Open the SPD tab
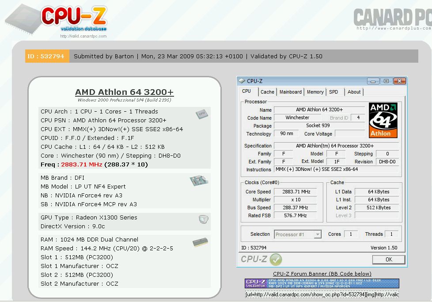This screenshot has width=432, height=302. pyautogui.click(x=333, y=92)
